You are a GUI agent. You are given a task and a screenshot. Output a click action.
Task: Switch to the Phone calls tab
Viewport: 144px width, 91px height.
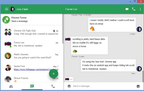(x=53, y=86)
